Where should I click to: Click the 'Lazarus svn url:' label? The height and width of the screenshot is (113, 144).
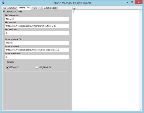12,46
